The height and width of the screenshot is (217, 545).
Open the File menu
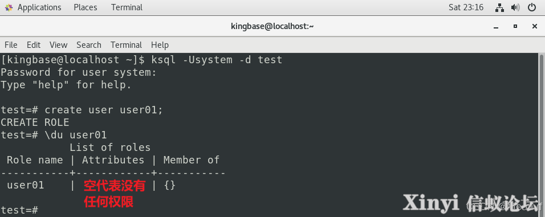pos(11,45)
